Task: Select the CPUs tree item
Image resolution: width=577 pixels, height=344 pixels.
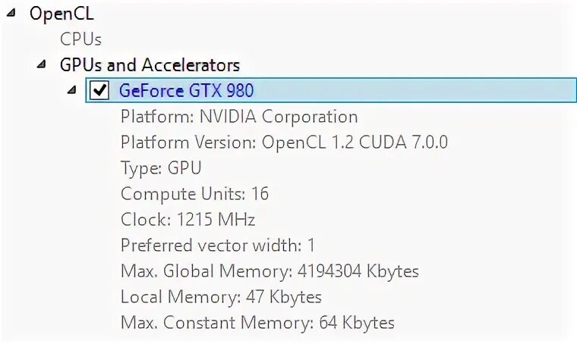Action: tap(80, 39)
